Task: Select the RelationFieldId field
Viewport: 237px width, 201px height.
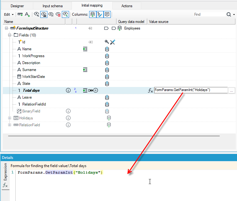Action: point(34,104)
